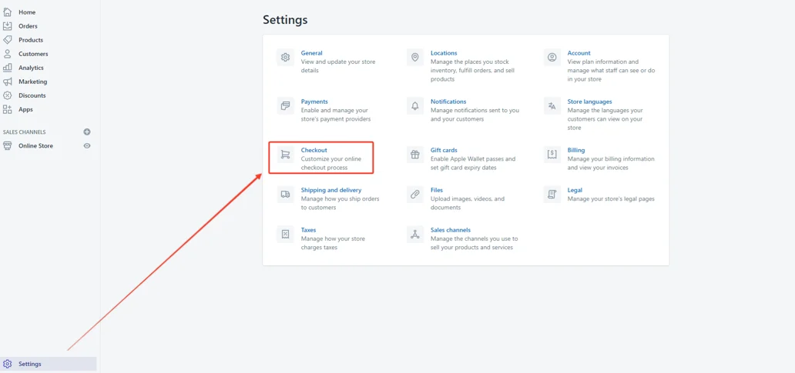Click the Account profile icon

click(x=552, y=57)
